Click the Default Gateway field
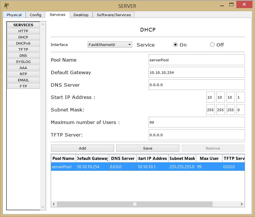The image size is (255, 217). coord(197,72)
